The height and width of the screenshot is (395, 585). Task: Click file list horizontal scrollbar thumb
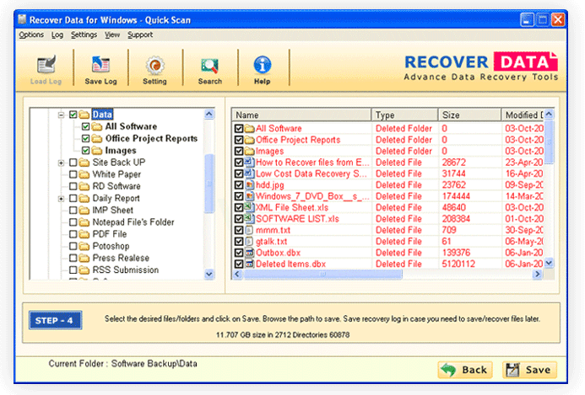coord(322,275)
